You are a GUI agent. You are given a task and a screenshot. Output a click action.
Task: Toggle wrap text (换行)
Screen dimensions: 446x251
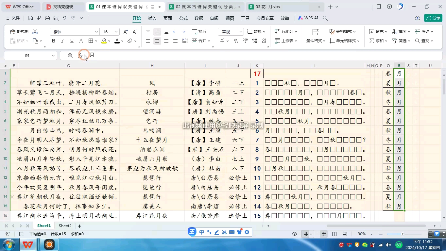coord(199,32)
